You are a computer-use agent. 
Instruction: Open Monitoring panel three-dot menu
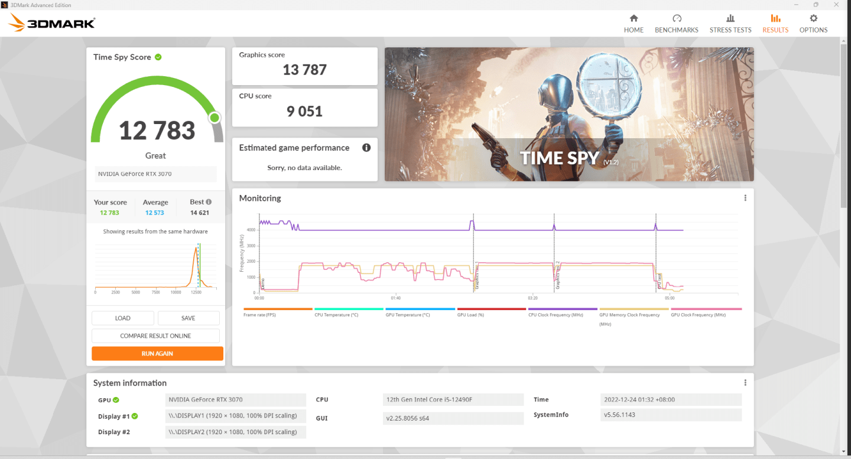745,198
